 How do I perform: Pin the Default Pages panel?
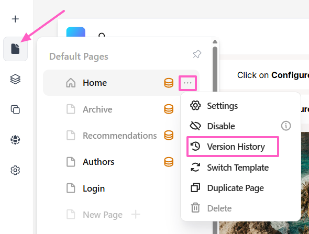click(197, 54)
